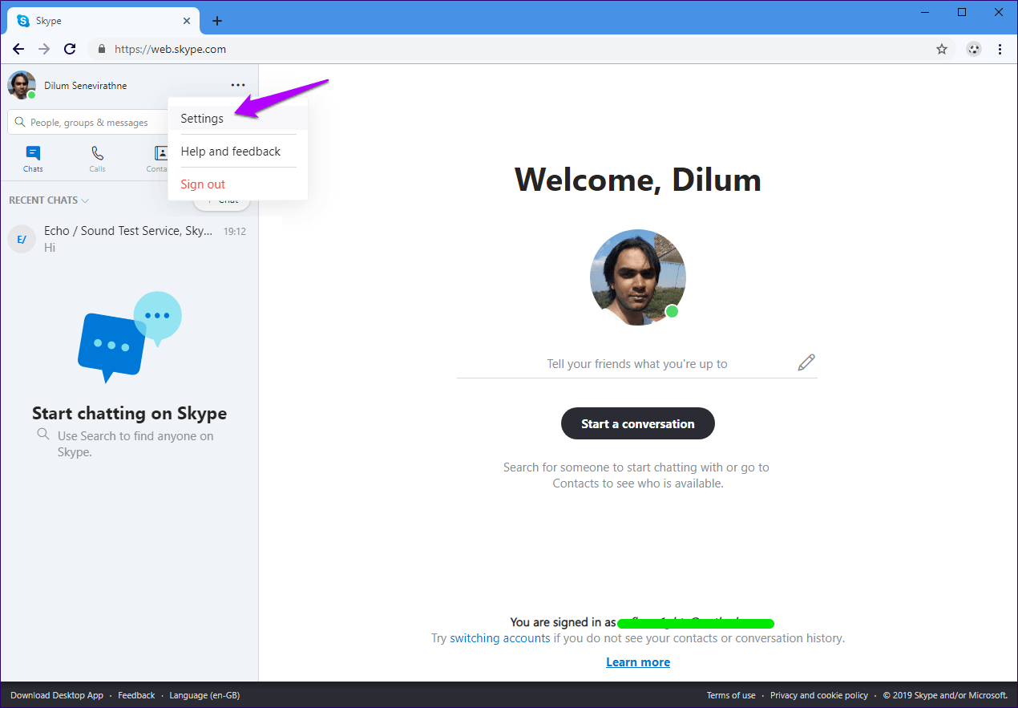This screenshot has height=708, width=1018.
Task: Close the Skype browser tab
Action: pyautogui.click(x=185, y=21)
